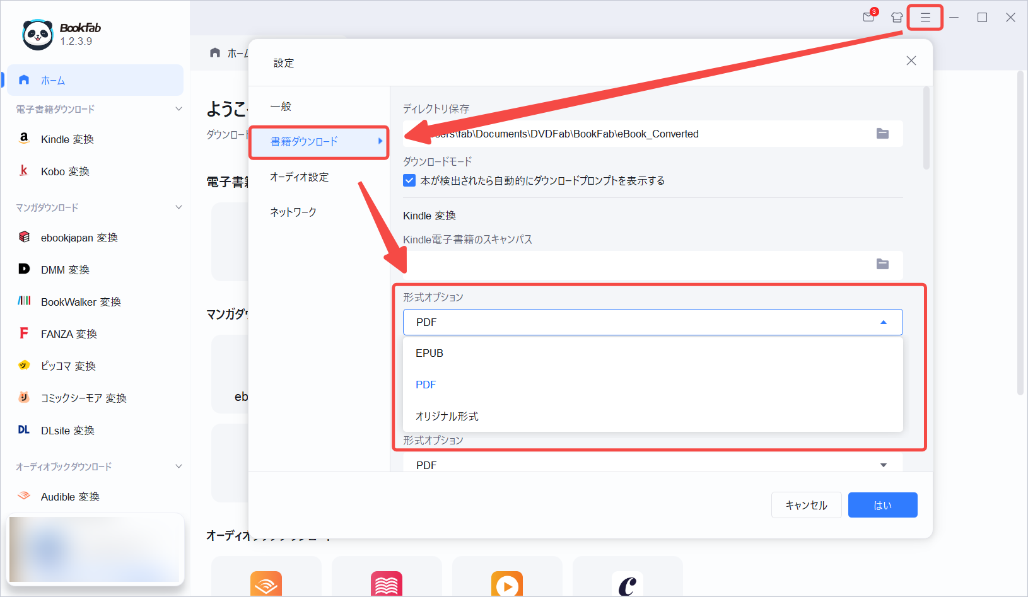The width and height of the screenshot is (1028, 597).
Task: Click the キャンセル button
Action: (806, 505)
